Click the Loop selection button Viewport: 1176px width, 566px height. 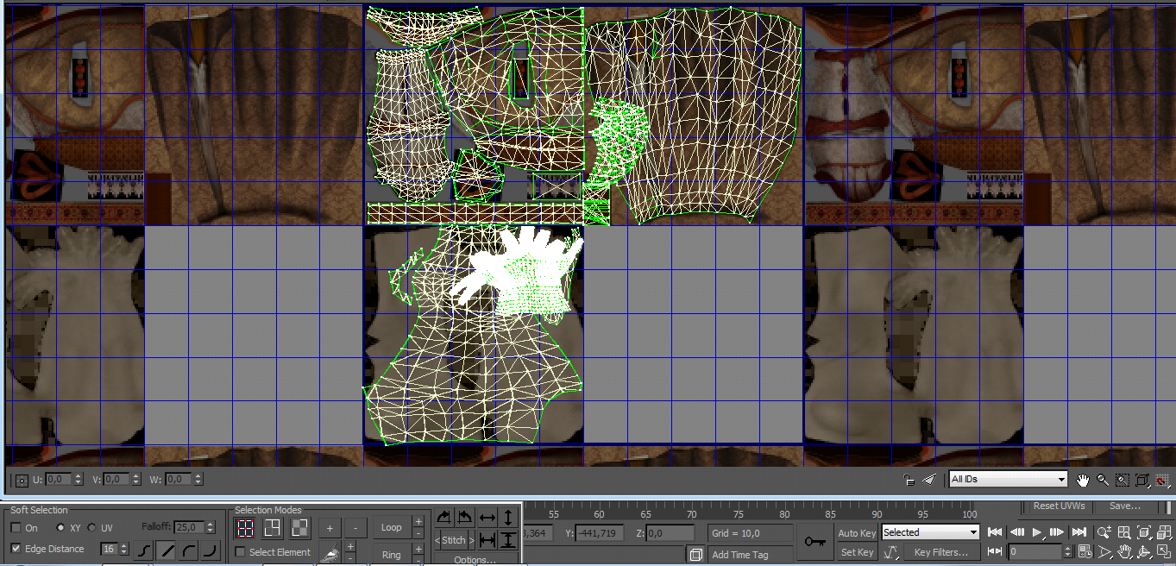[391, 527]
